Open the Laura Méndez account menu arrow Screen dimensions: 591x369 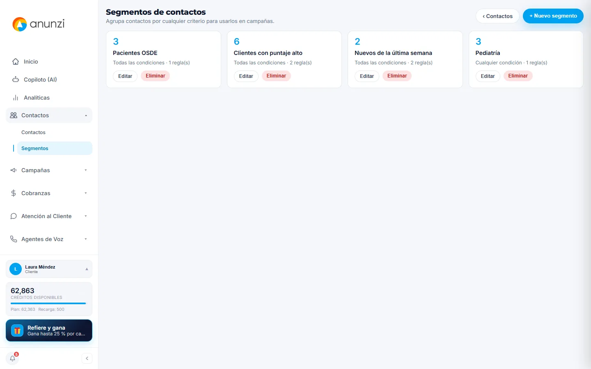point(87,269)
